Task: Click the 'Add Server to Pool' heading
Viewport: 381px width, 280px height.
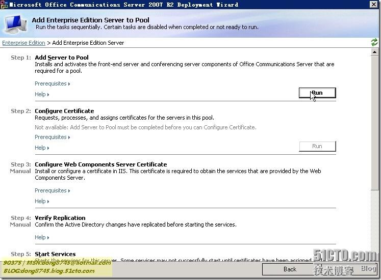Action: pyautogui.click(x=62, y=58)
